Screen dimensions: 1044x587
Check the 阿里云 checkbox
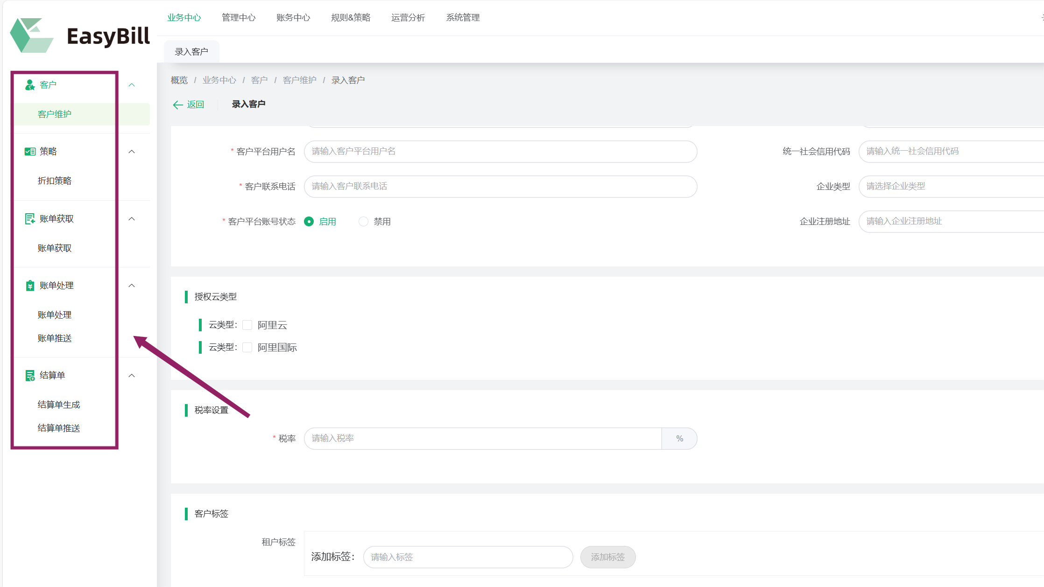(x=247, y=325)
